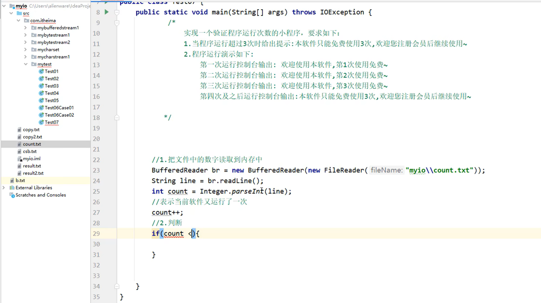
Task: Expand the mybufferedstream1 package
Action: [x=26, y=28]
